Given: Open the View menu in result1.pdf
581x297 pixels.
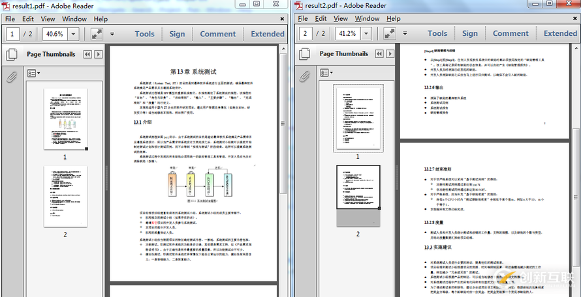Looking at the screenshot, I should pyautogui.click(x=48, y=19).
